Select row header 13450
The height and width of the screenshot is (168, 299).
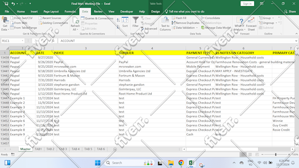[5, 112]
